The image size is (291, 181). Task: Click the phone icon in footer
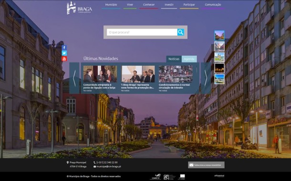pyautogui.click(x=94, y=162)
